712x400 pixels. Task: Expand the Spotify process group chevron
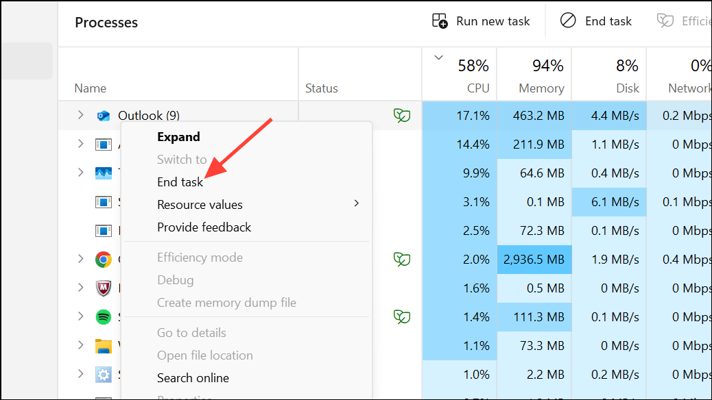(80, 316)
